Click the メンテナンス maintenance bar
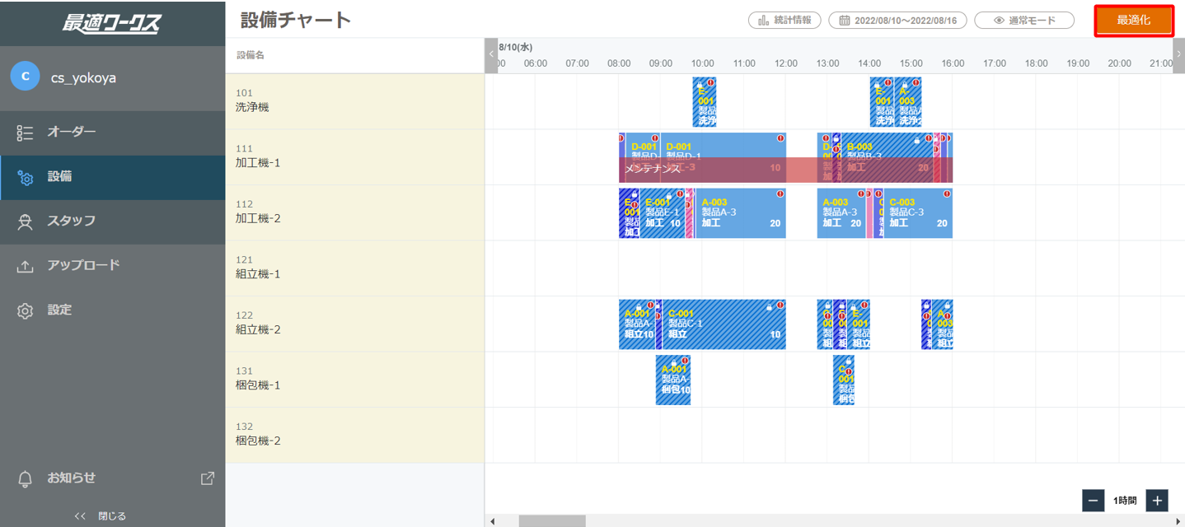Viewport: 1185px width, 527px height. click(785, 170)
